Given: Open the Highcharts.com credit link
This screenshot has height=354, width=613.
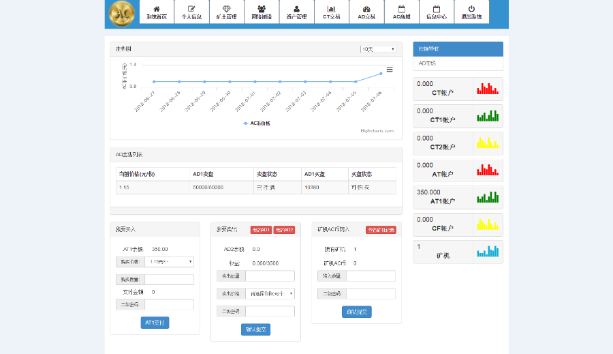Looking at the screenshot, I should tap(377, 131).
